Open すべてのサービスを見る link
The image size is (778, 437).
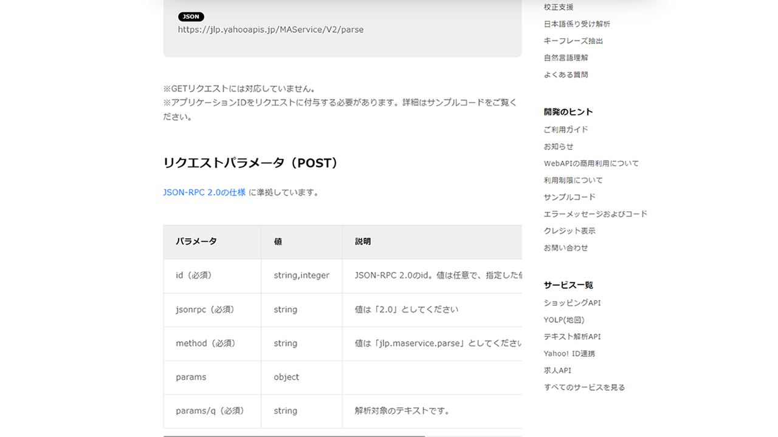tap(584, 387)
